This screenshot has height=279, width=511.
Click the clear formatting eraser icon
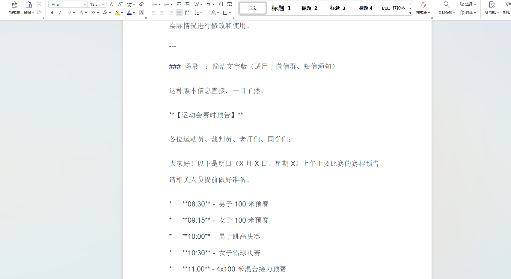coord(142,4)
